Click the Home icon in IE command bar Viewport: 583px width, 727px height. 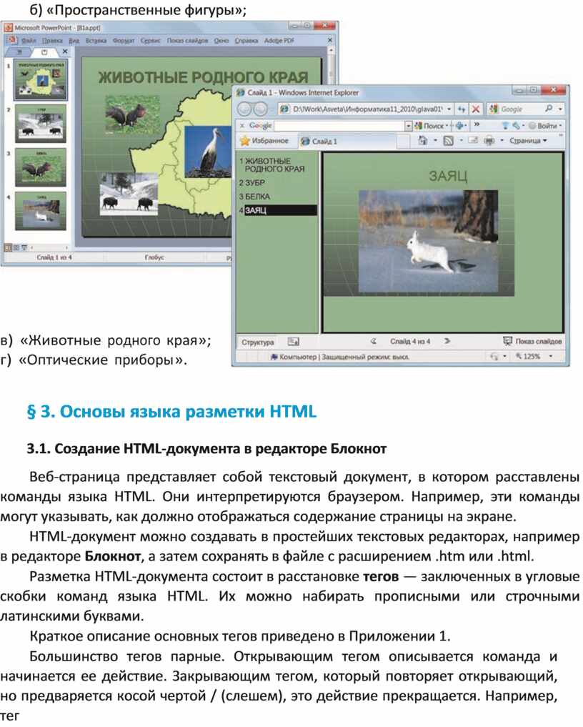pos(423,141)
